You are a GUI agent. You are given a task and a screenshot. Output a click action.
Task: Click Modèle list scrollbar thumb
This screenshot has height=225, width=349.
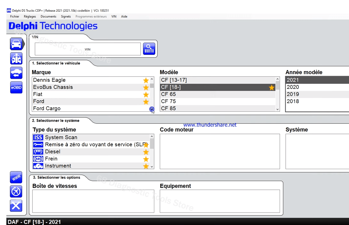point(277,85)
